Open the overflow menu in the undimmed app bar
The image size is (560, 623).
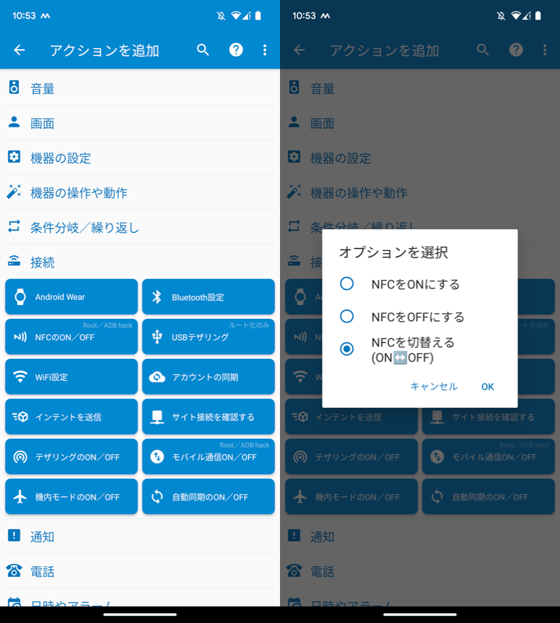click(x=265, y=50)
